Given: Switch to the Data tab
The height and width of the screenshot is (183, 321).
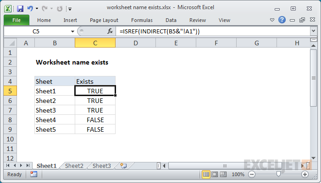Looking at the screenshot, I should pyautogui.click(x=171, y=20).
